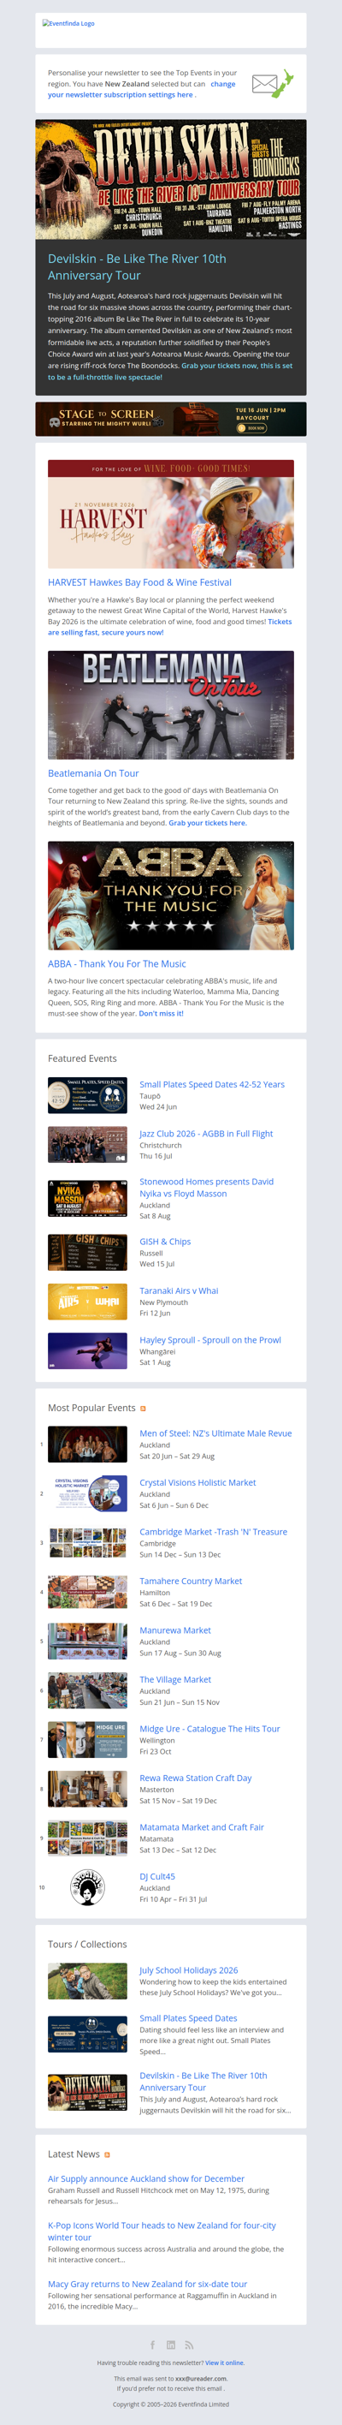The width and height of the screenshot is (342, 2425).
Task: Click thumbnail for Small Plates Speed Dates 42-52
Action: pos(87,1096)
